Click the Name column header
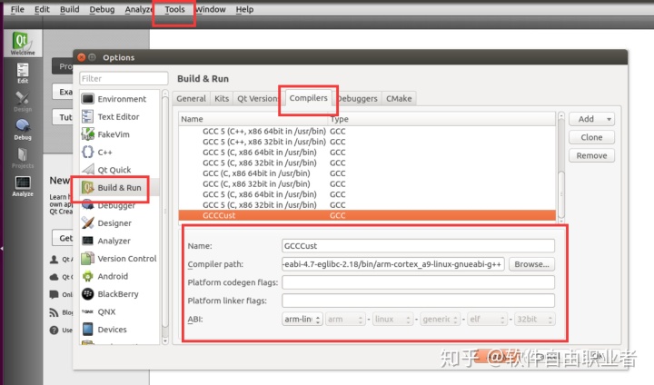The image size is (654, 385). coord(253,119)
